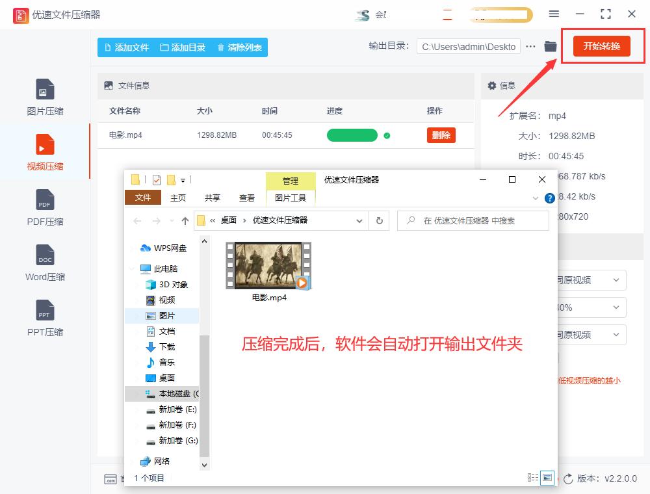This screenshot has width=650, height=494.
Task: Click the green progress bar for 电影.mp4
Action: point(352,135)
